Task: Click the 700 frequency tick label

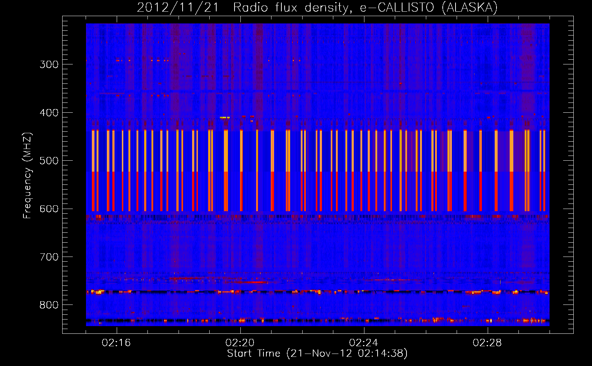Action: click(49, 257)
